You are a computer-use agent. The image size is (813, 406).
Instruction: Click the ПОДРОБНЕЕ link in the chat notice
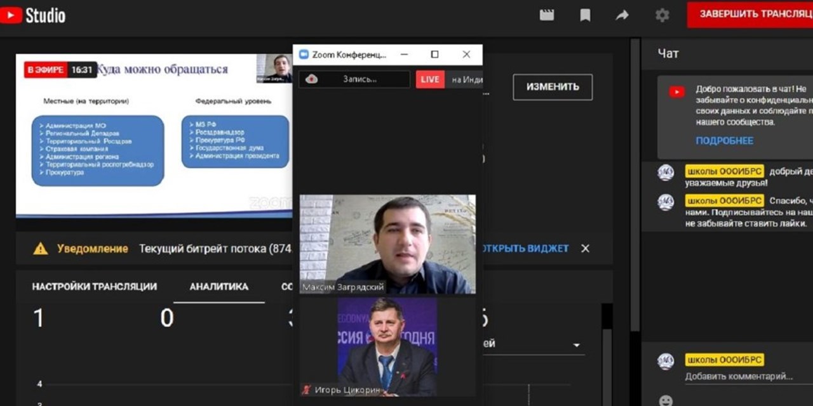pyautogui.click(x=724, y=141)
